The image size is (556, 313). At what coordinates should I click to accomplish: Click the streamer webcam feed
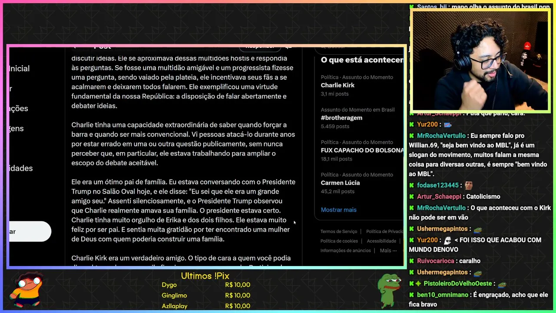click(x=480, y=60)
